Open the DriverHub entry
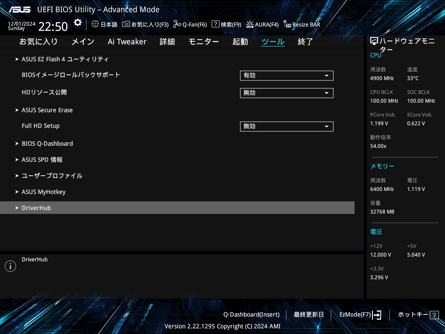 (x=177, y=207)
